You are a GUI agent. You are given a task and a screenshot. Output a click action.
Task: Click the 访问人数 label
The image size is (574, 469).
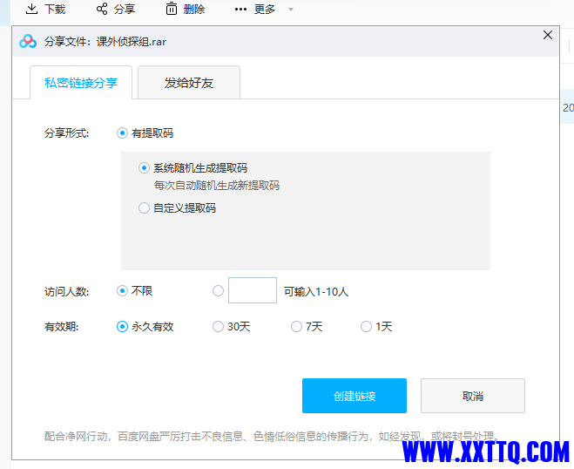pyautogui.click(x=66, y=292)
